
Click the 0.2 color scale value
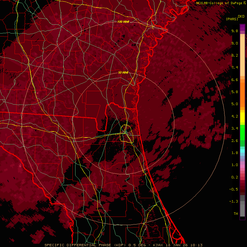click(235, 177)
